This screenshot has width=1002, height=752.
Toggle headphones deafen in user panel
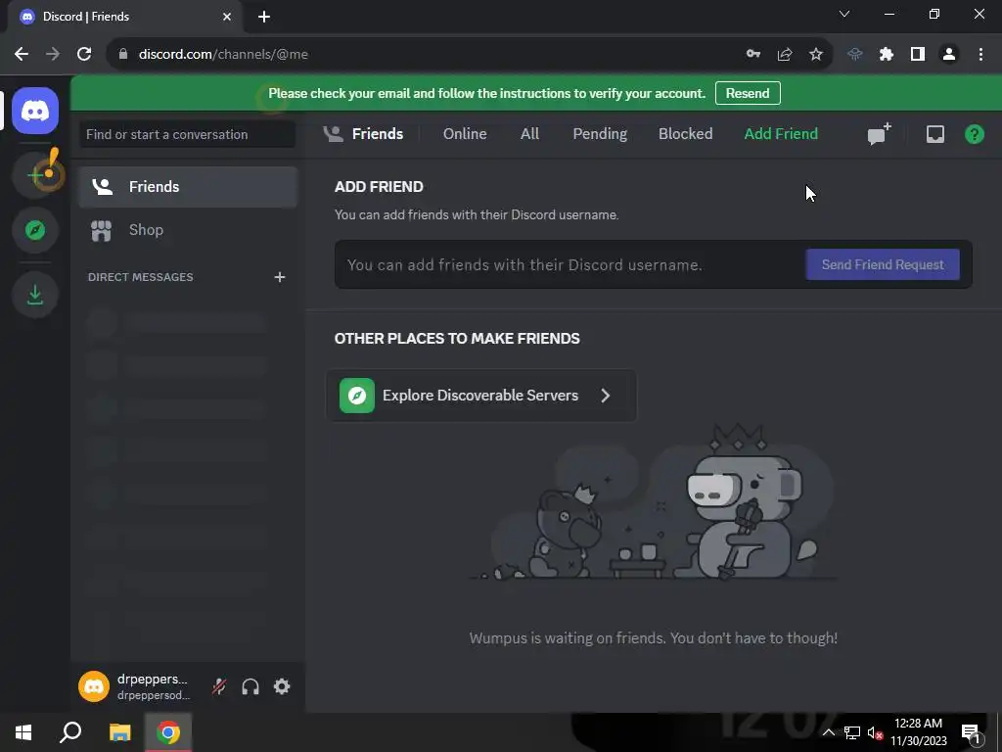point(250,686)
